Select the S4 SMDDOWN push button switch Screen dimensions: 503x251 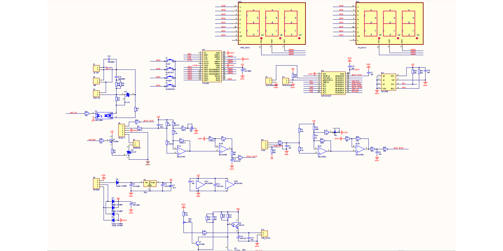(170, 86)
